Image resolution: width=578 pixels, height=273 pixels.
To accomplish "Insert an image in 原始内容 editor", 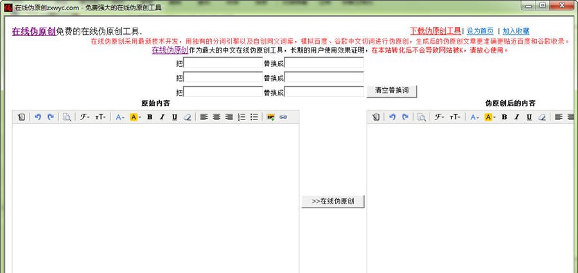I will tap(270, 117).
